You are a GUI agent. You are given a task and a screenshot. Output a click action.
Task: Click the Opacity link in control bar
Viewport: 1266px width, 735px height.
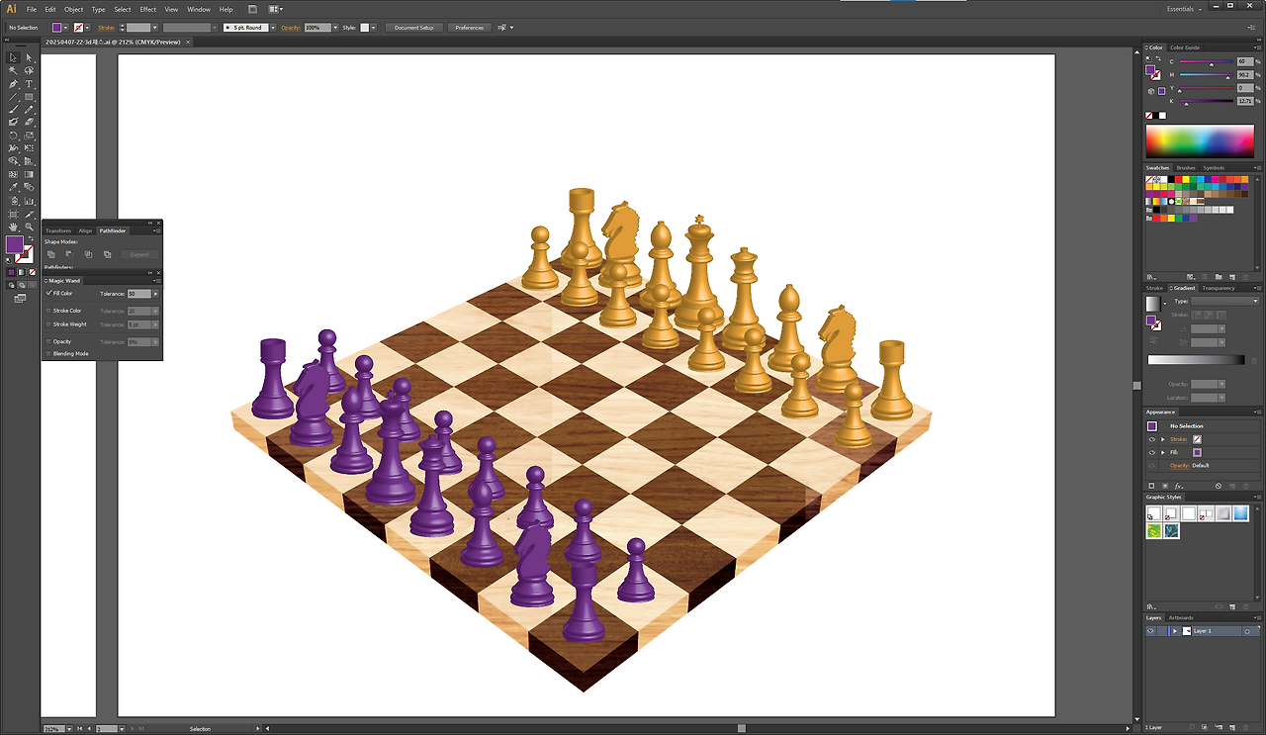point(291,28)
